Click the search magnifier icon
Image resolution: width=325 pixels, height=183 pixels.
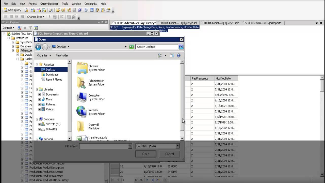pos(181,47)
